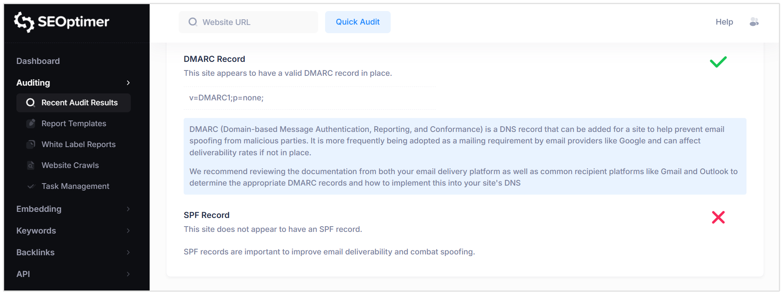Go to White Label Reports
This screenshot has height=295, width=783.
coord(79,144)
